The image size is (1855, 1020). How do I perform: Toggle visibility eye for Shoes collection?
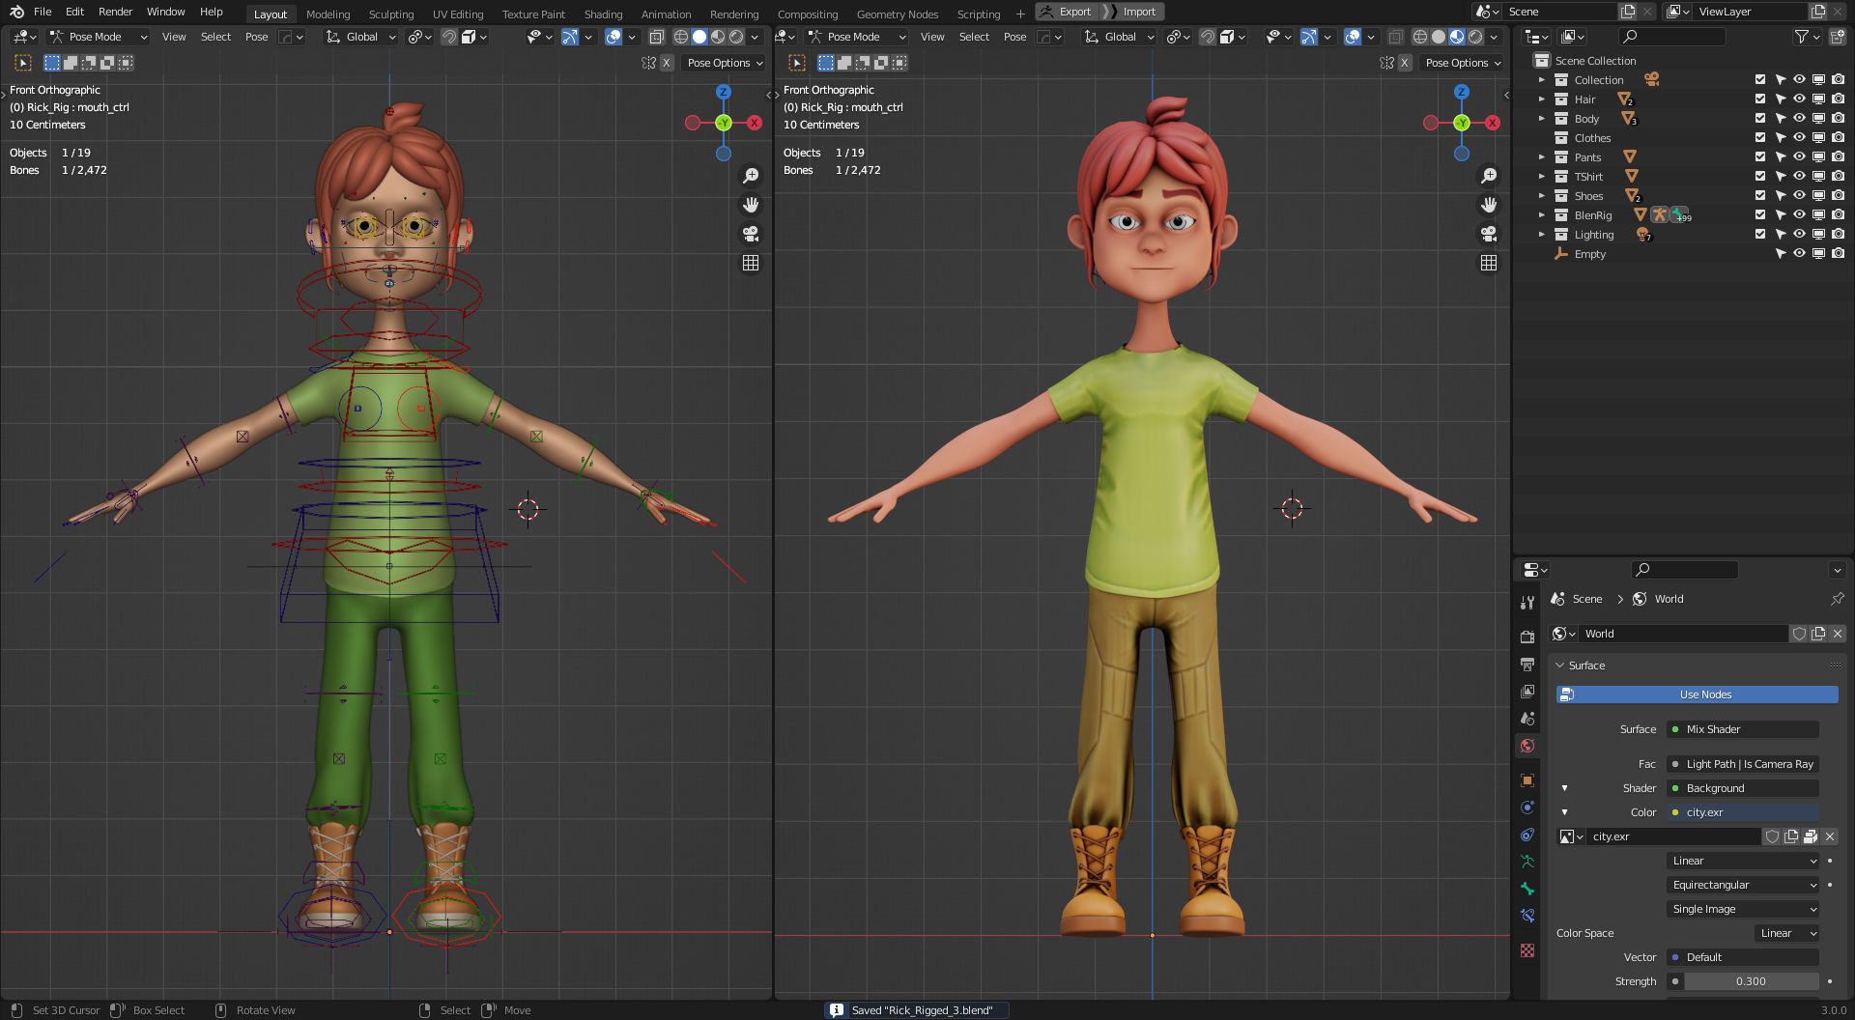[x=1799, y=196]
